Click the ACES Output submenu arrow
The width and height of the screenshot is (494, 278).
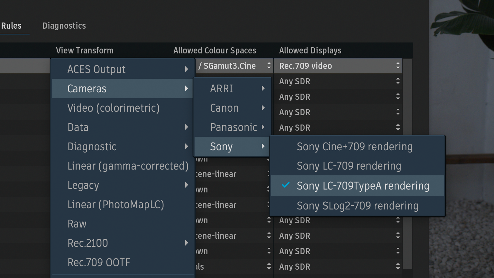[x=187, y=69]
